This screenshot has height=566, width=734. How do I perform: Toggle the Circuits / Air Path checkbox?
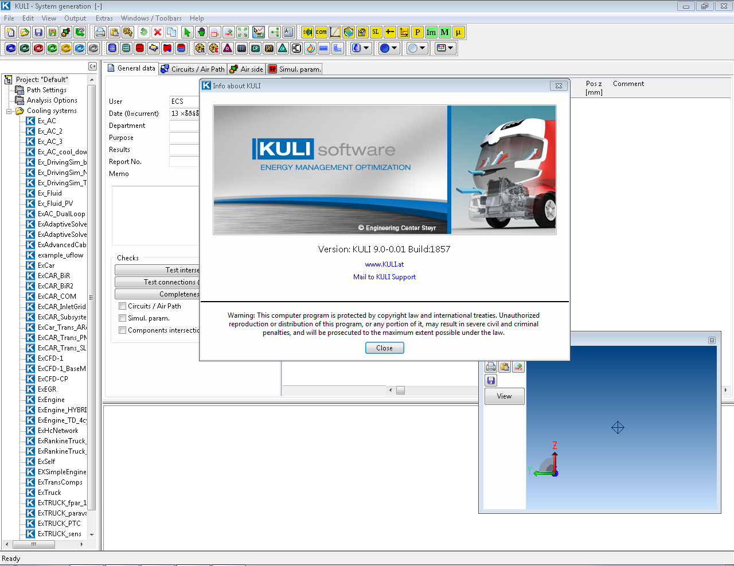click(122, 306)
